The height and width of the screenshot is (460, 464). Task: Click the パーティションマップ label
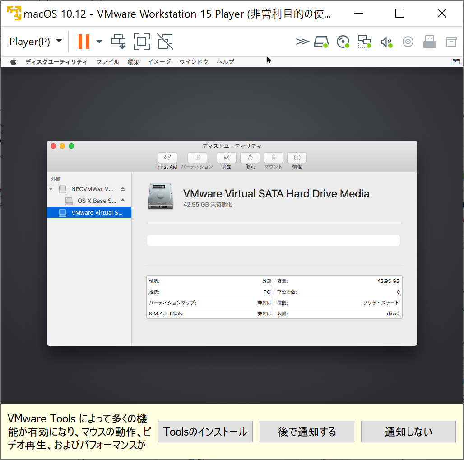(x=172, y=303)
